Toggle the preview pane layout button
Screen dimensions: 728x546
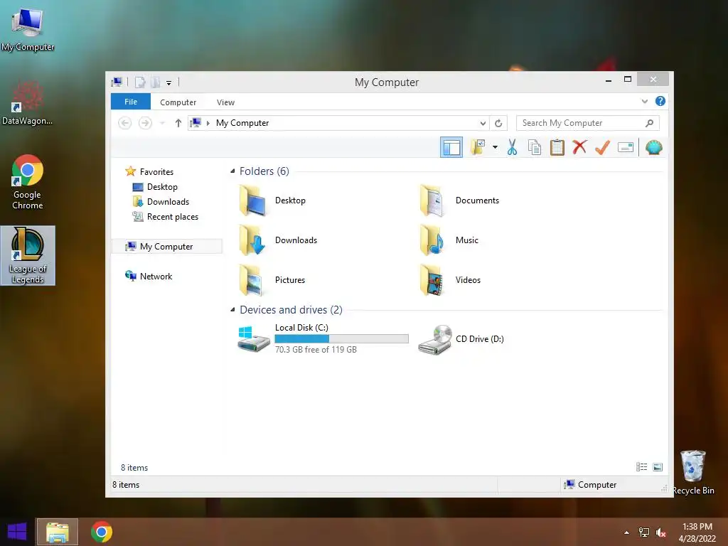coord(451,148)
